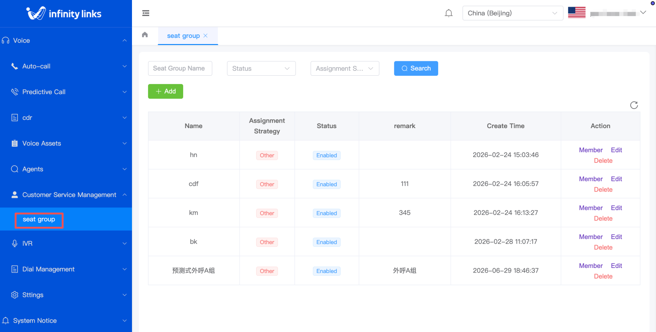The height and width of the screenshot is (332, 656).
Task: Close the seat group tab
Action: pos(205,36)
